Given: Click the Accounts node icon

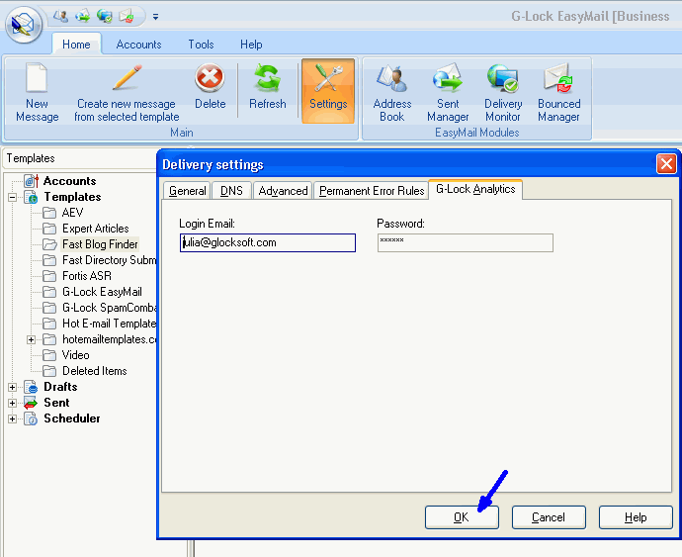Looking at the screenshot, I should coord(31,181).
